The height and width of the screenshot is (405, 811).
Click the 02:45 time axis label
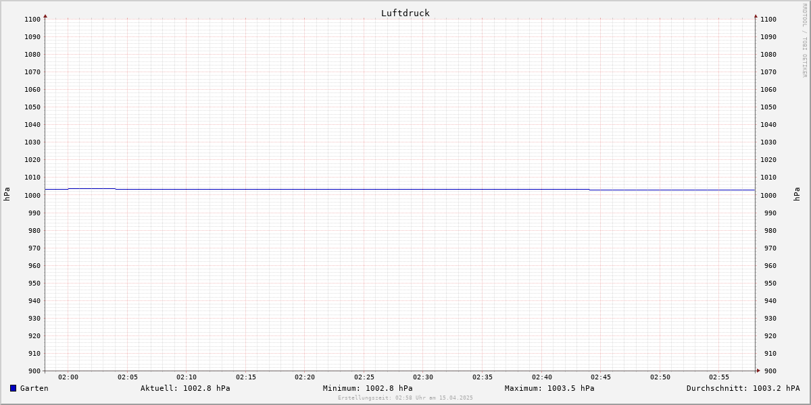pyautogui.click(x=601, y=377)
